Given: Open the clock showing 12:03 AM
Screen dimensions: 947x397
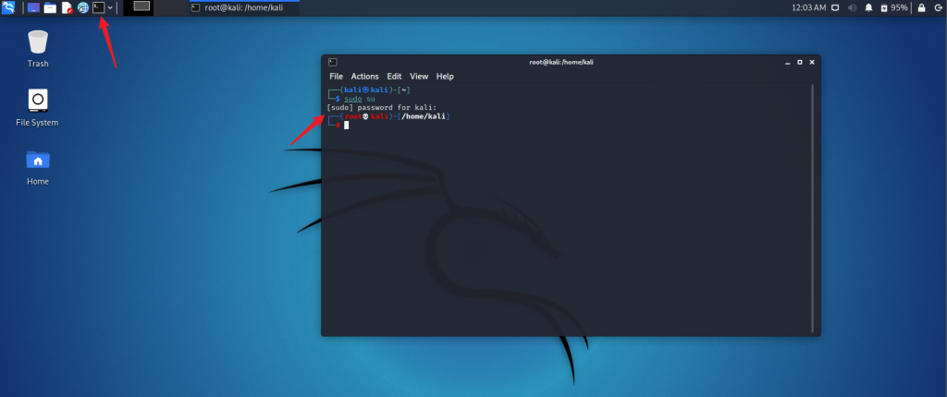Looking at the screenshot, I should (808, 7).
